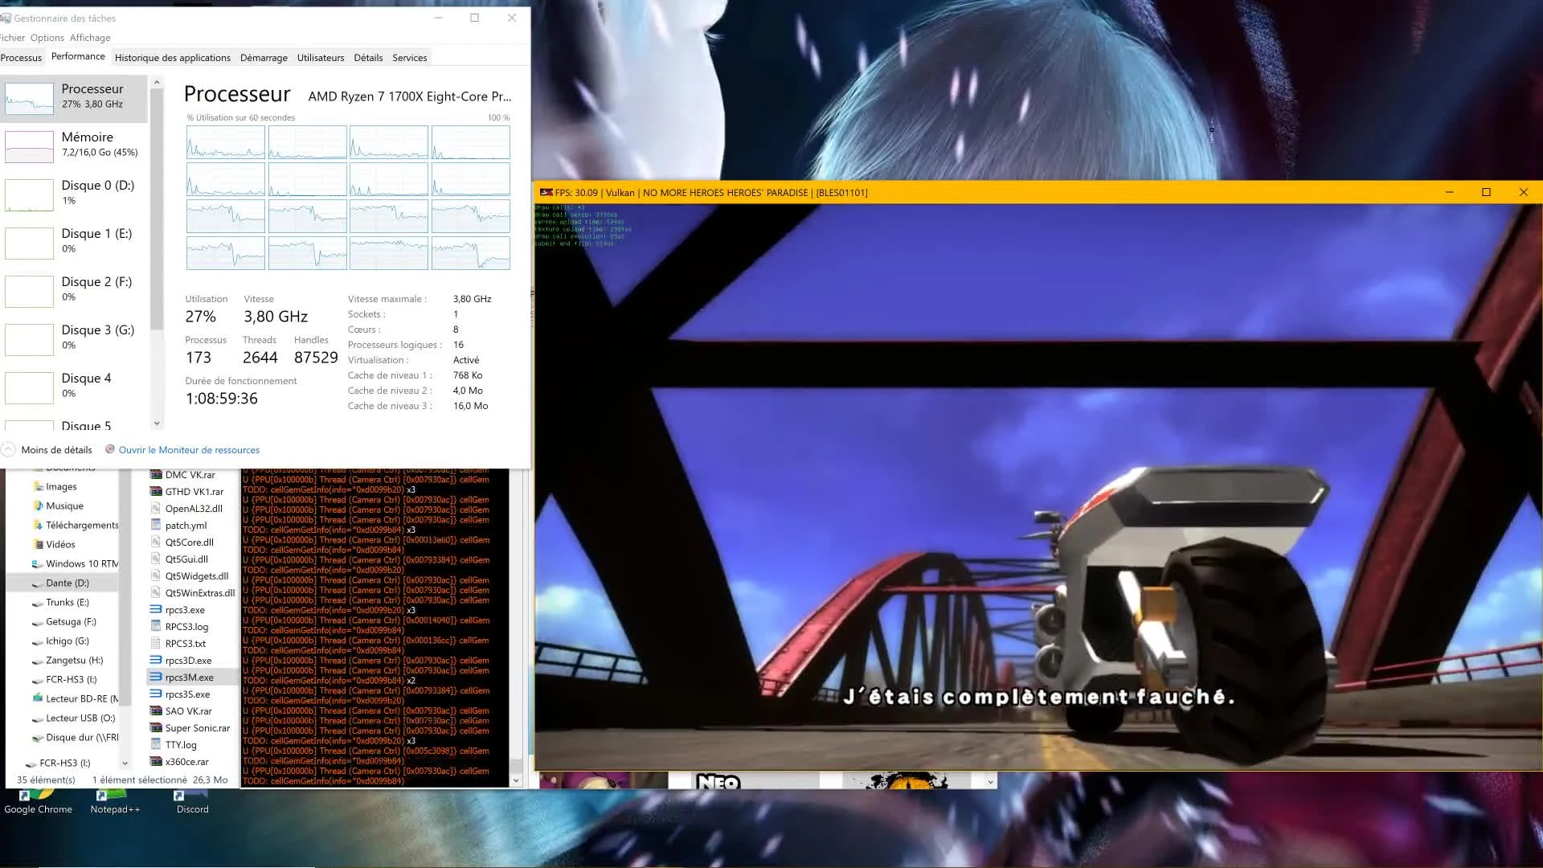
Task: Switch to the Processus tab
Action: pos(21,58)
